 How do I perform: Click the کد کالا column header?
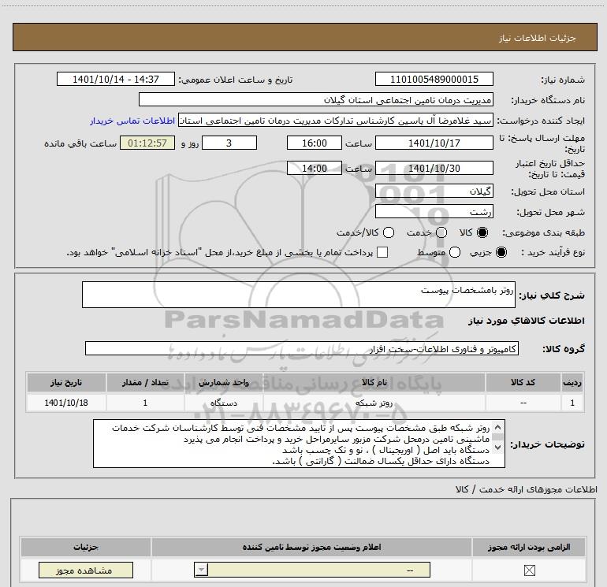coord(523,382)
